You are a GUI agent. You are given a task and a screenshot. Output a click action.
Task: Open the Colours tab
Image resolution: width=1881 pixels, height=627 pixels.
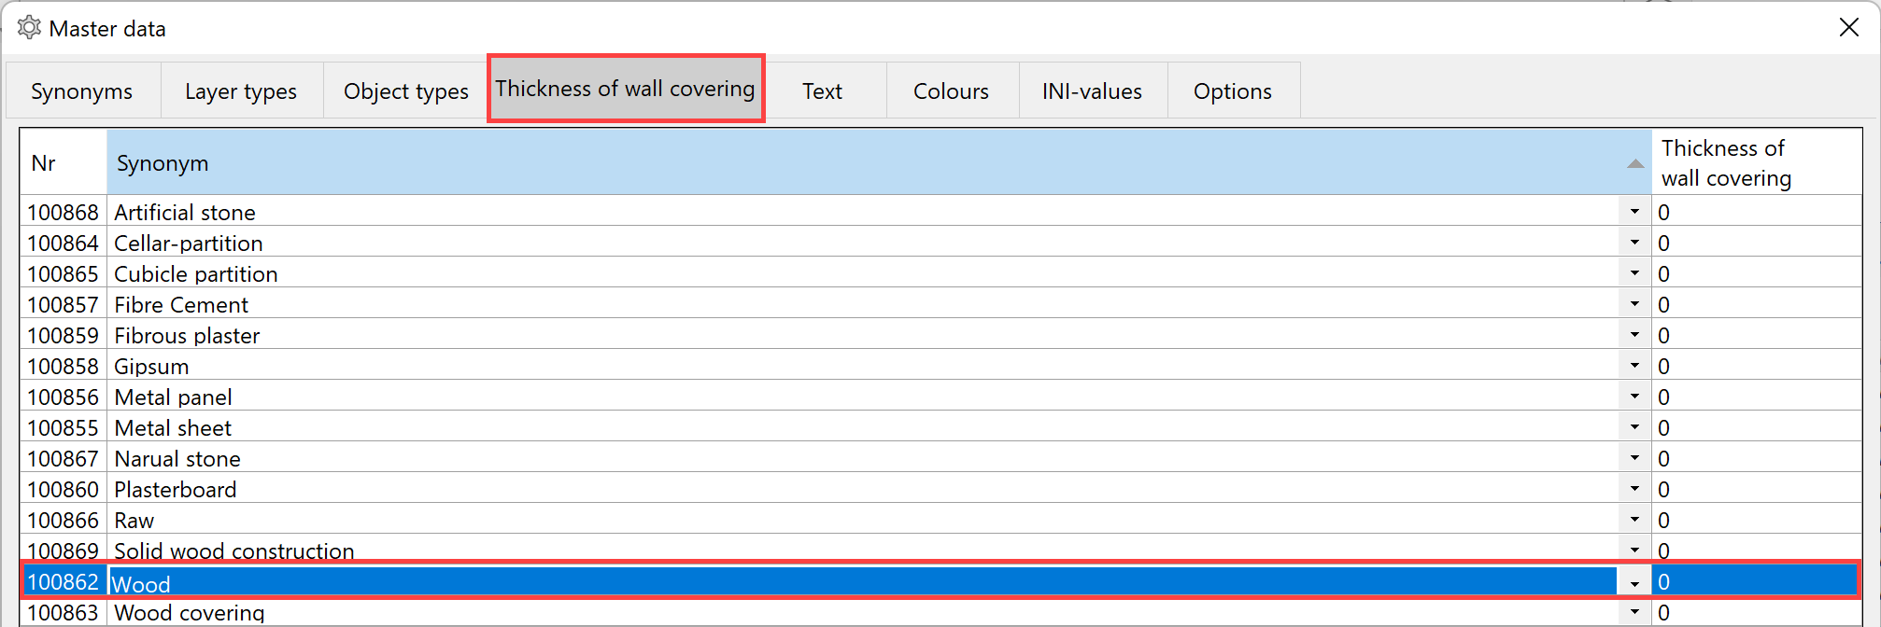click(951, 91)
